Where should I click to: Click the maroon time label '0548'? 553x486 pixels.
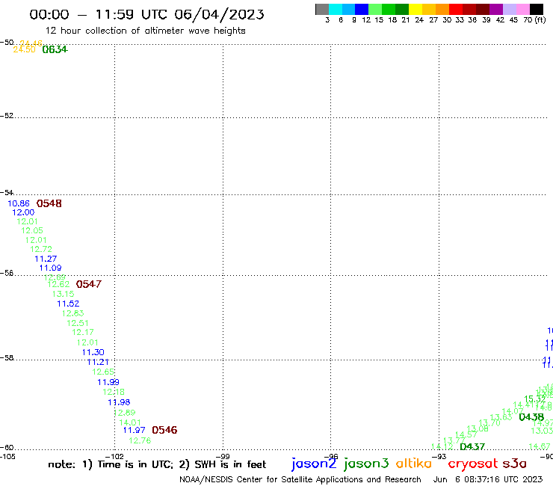(x=49, y=203)
